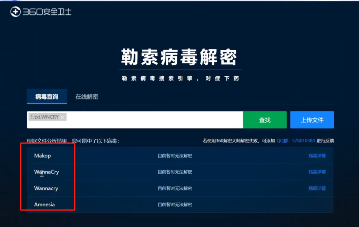Open 病毒详情 link for Makop
359x227 pixels.
(317, 156)
